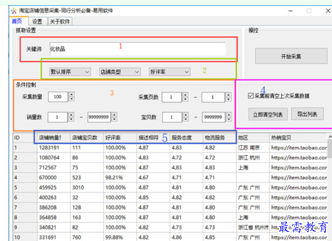Click the app pinwheel icon in title bar
The image size is (332, 241).
click(x=14, y=11)
